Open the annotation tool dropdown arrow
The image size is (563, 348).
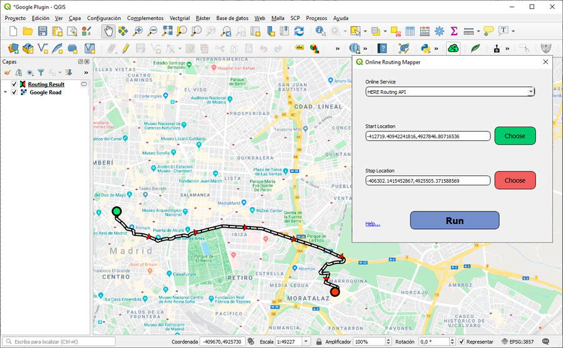513,31
